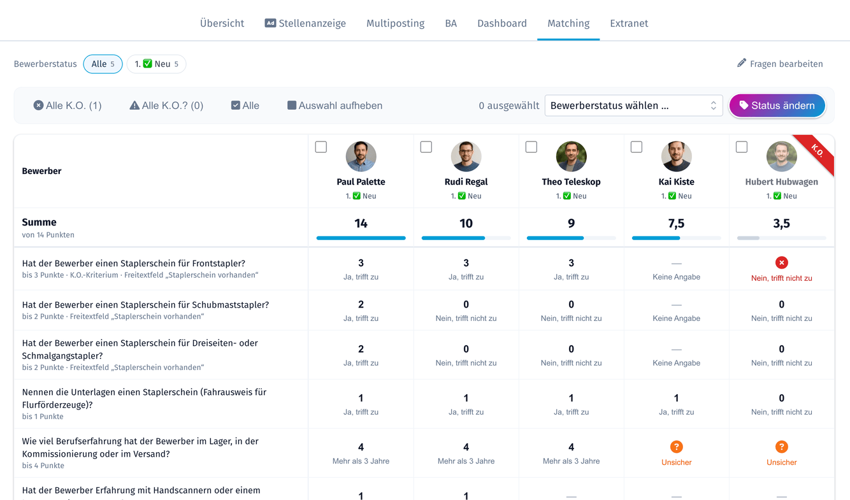The image size is (850, 500).
Task: Click the name Theo Teleskop
Action: pos(572,182)
